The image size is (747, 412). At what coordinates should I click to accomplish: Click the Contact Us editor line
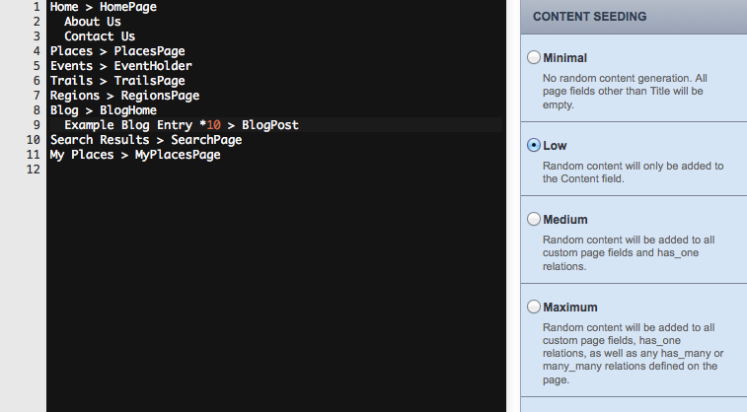[100, 36]
